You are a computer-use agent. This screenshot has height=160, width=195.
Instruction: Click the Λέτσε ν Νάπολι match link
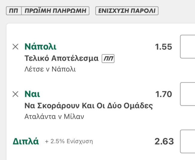click(50, 69)
